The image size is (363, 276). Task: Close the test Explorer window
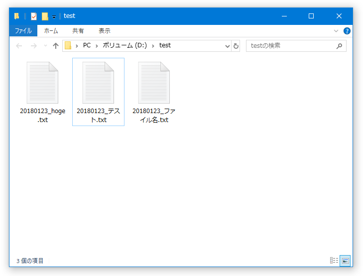[x=339, y=16]
